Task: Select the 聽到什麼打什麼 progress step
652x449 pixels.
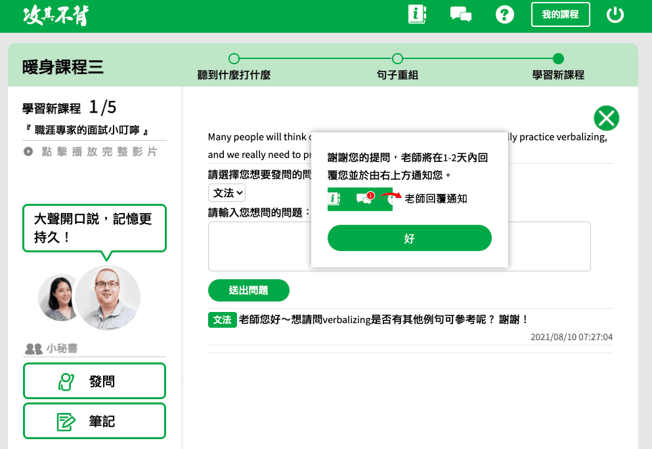Action: coord(234,59)
